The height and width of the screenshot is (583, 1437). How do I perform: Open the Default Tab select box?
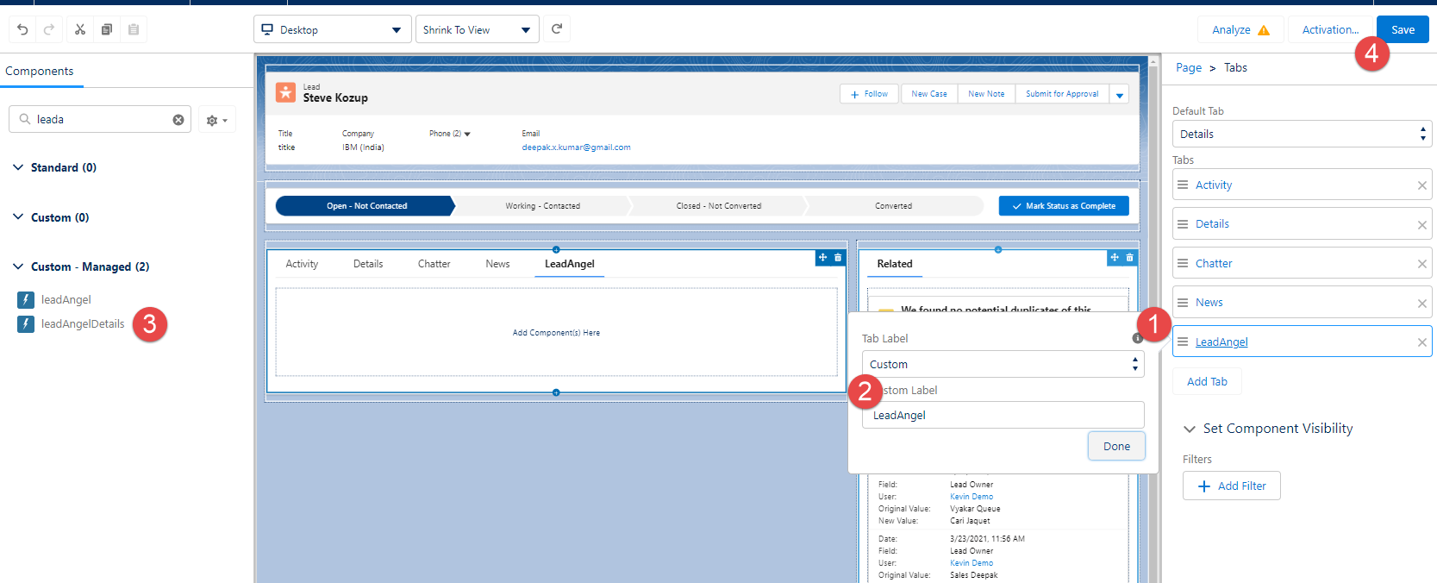click(1302, 135)
